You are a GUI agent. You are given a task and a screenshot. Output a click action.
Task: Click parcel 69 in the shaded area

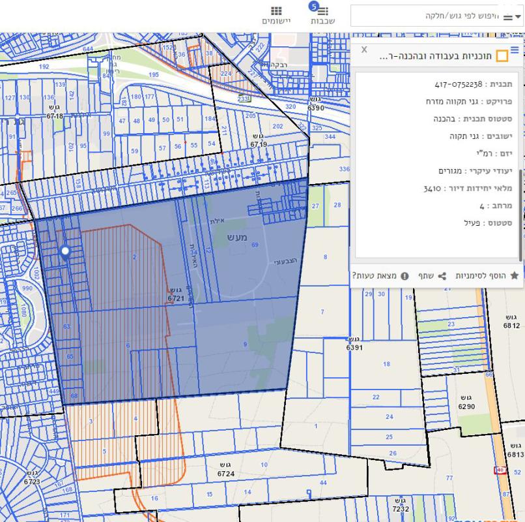[255, 245]
